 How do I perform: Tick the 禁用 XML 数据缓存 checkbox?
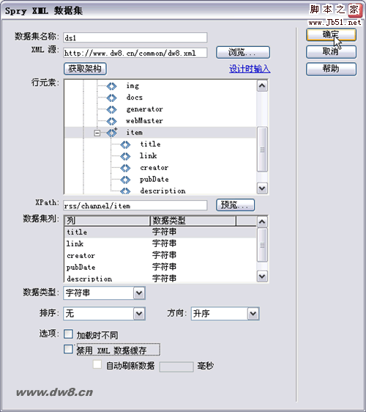[x=68, y=349]
